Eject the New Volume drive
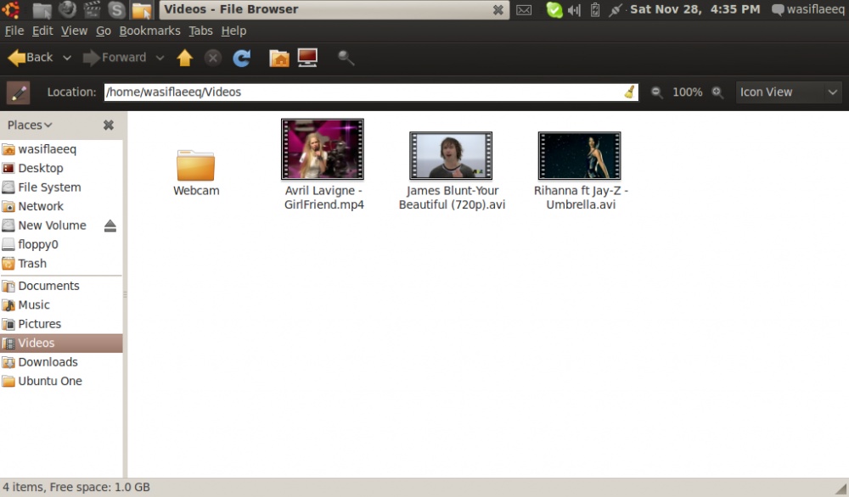Image resolution: width=849 pixels, height=497 pixels. coord(110,226)
